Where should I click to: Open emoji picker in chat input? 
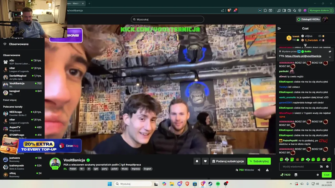pos(327,167)
